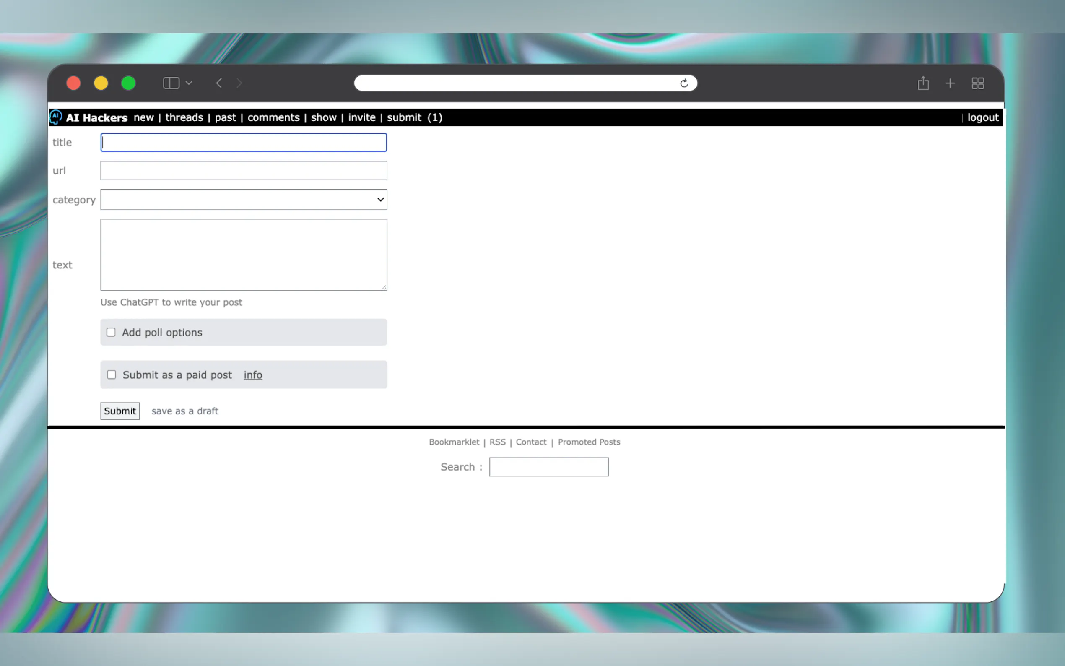1065x666 pixels.
Task: Open the paid post info link
Action: point(253,375)
